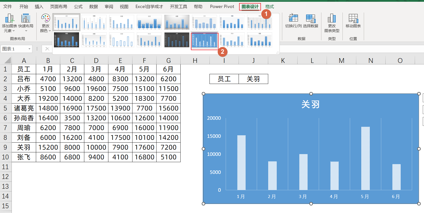Open the 开发工具 tab
Screen dimensions: 424x213
point(179,7)
